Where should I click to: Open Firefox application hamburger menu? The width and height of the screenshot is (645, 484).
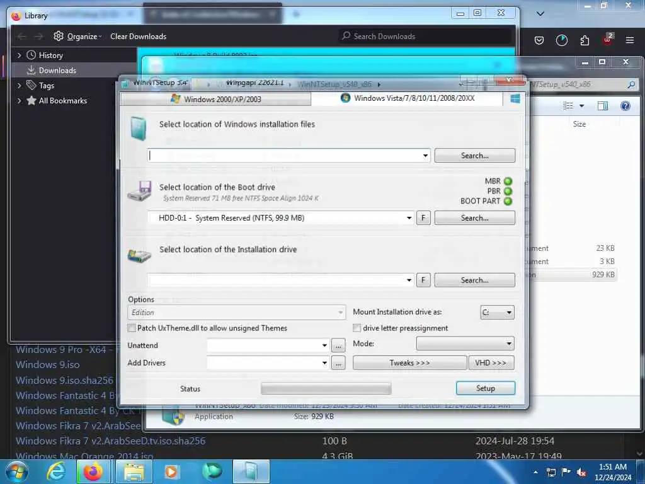(630, 40)
